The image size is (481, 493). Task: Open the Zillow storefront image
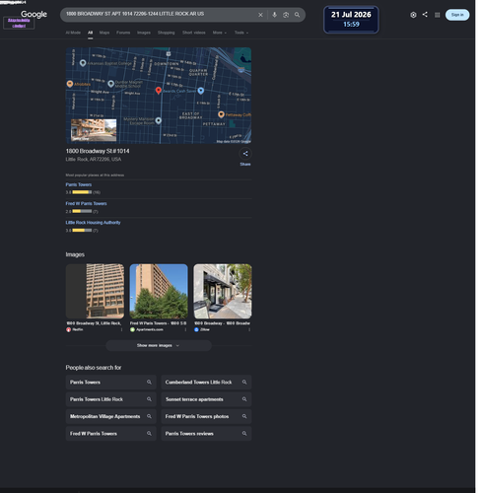223,291
